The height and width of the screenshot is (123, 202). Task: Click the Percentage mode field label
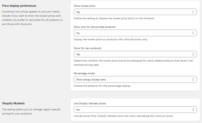pos(84,73)
